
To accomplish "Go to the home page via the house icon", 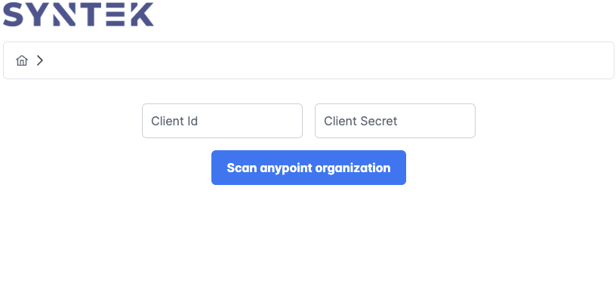I will 22,60.
